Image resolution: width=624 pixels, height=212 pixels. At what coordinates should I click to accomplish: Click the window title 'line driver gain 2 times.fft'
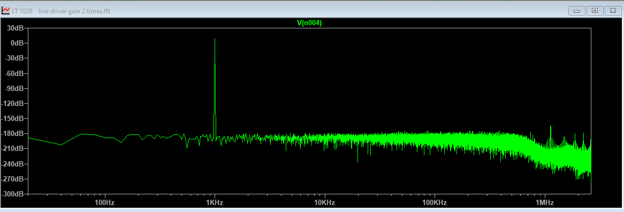point(74,11)
